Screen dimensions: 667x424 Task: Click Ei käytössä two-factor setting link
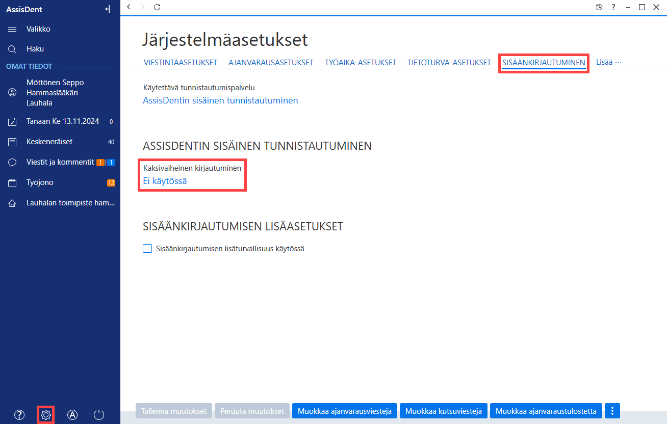pos(165,181)
